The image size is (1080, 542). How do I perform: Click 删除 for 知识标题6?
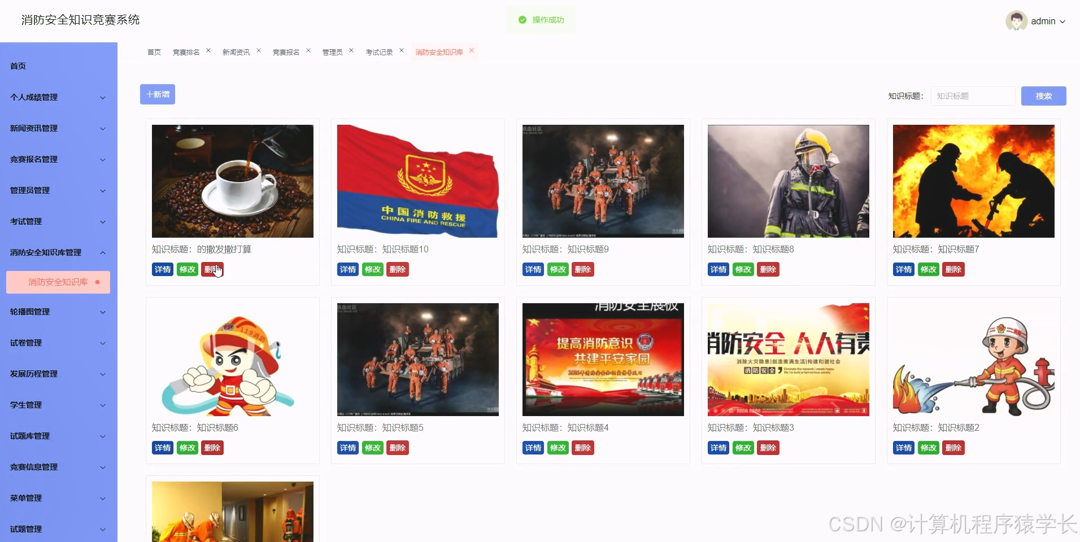coord(212,448)
